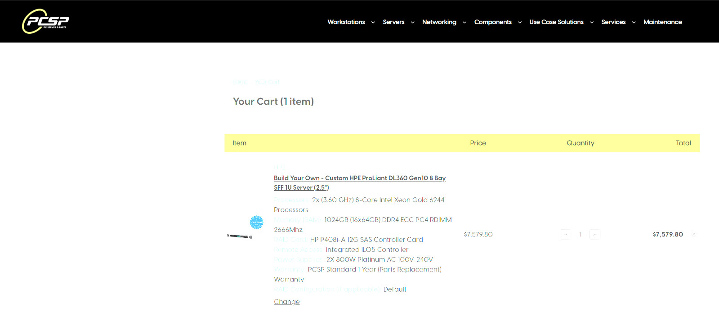This screenshot has width=719, height=312.
Task: Expand the Services dropdown chevron
Action: [x=634, y=22]
